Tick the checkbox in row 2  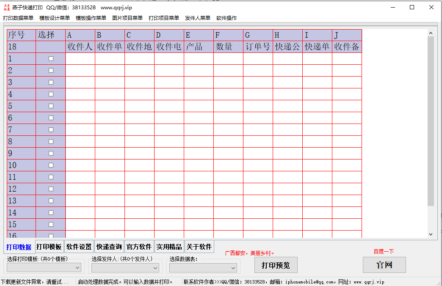pyautogui.click(x=51, y=71)
